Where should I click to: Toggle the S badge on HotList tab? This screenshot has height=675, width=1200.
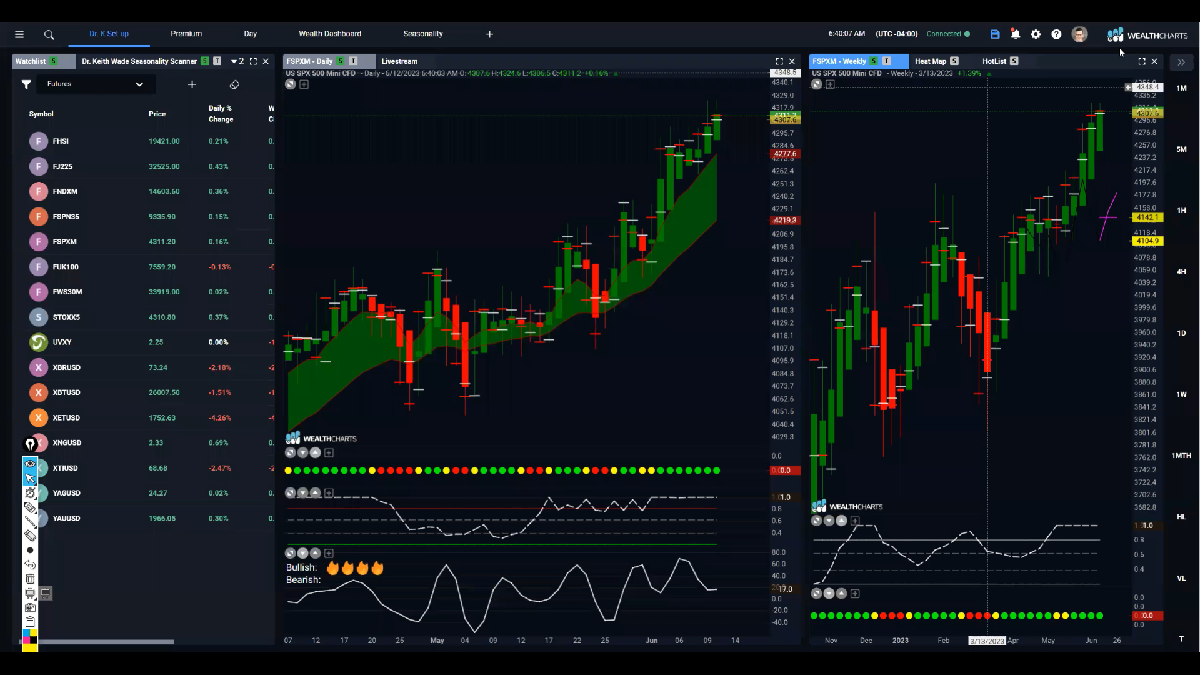(x=1014, y=61)
